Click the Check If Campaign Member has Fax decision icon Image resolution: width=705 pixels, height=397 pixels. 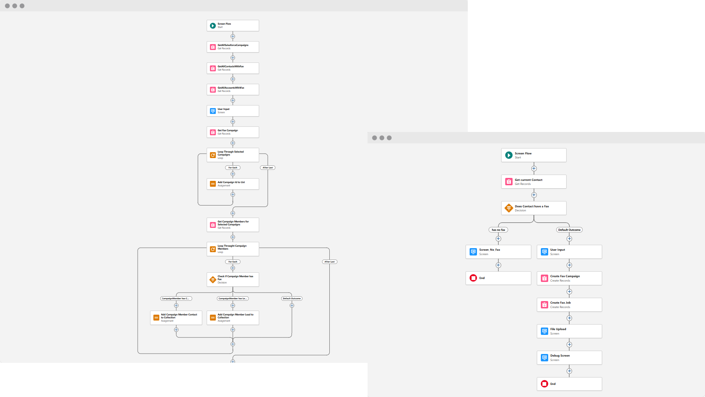pos(213,279)
